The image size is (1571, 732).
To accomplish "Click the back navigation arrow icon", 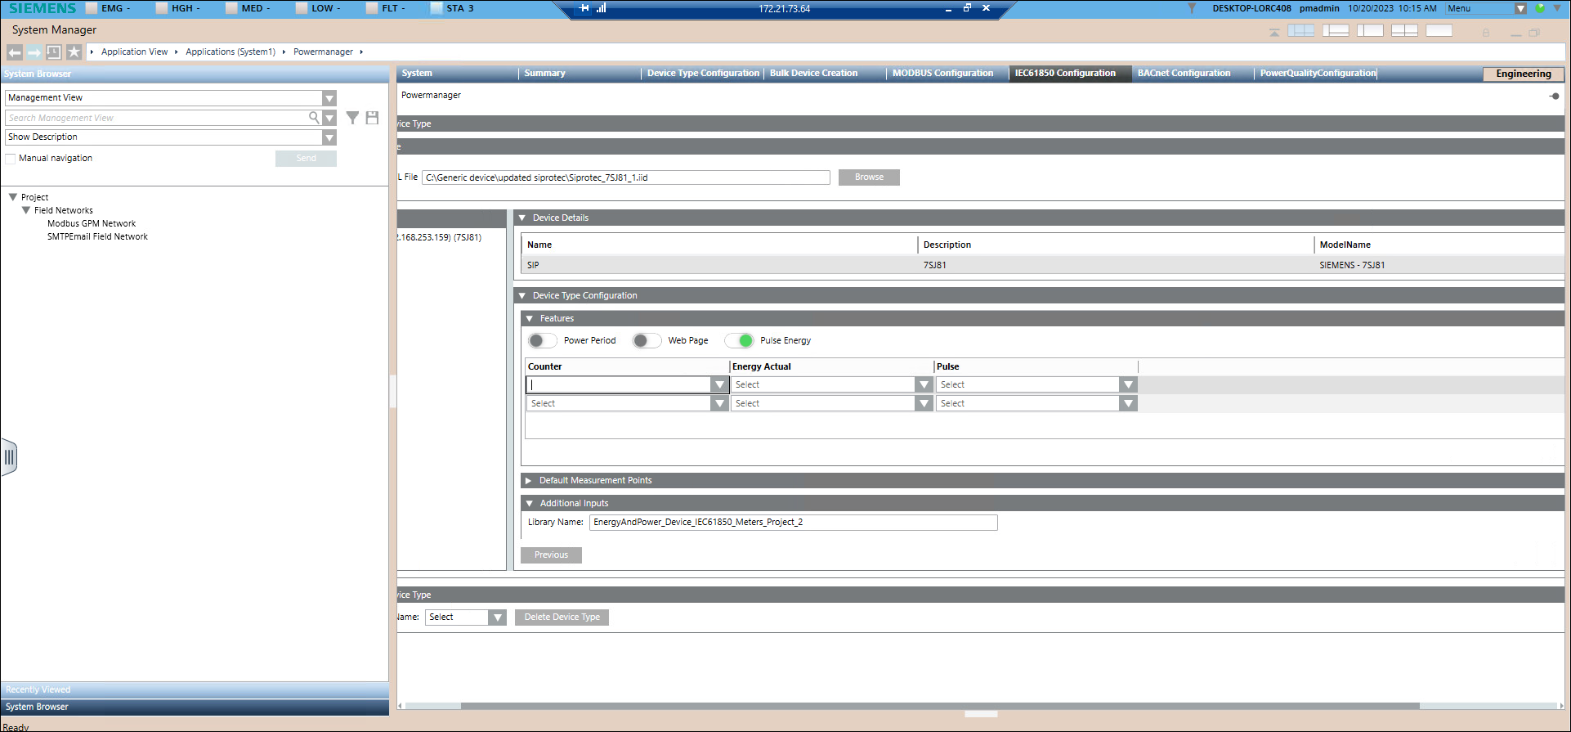I will (x=15, y=52).
